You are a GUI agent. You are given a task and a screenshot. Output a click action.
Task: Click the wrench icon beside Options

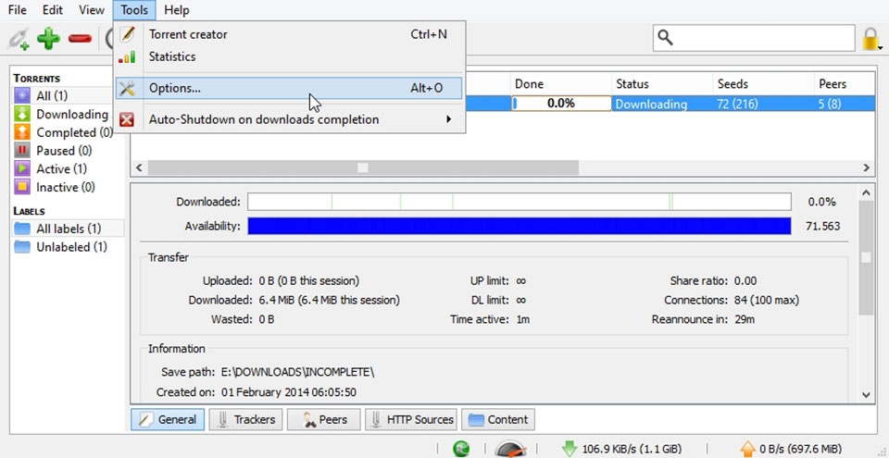tap(128, 88)
